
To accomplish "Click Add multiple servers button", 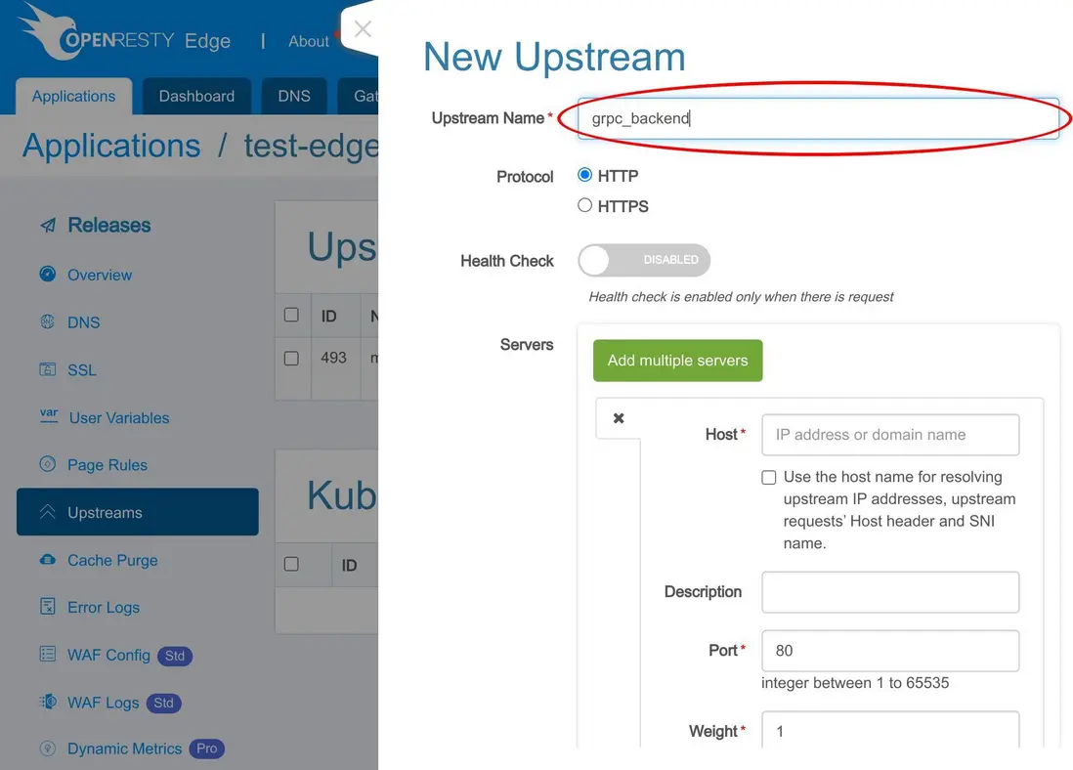I will tap(677, 361).
